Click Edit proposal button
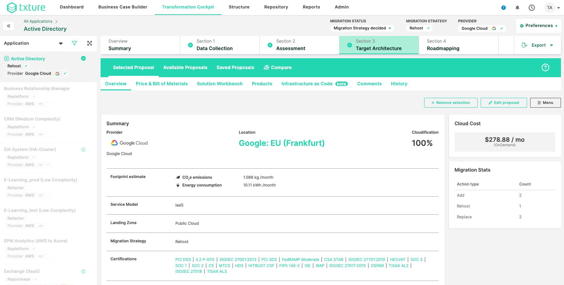The width and height of the screenshot is (564, 285). click(504, 103)
